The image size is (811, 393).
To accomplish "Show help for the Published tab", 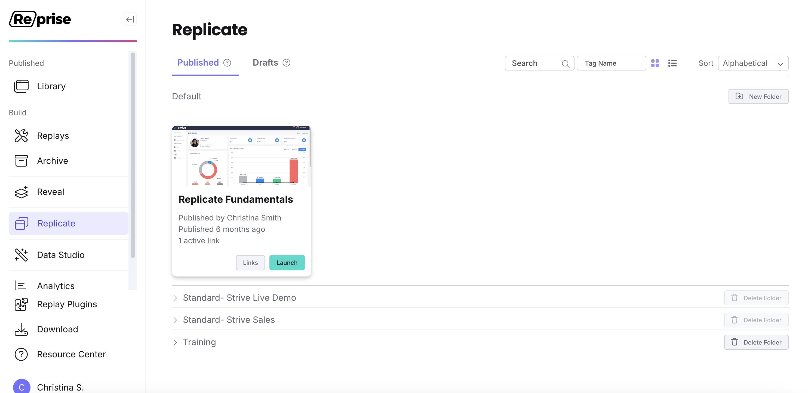I will coord(227,63).
